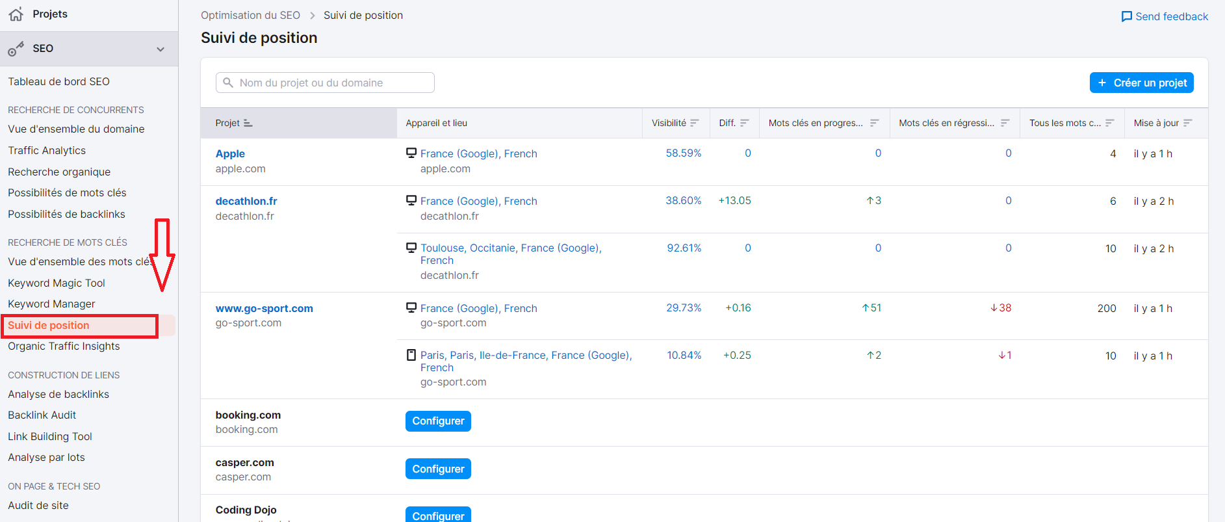Open the decathlon.fr project link
This screenshot has width=1225, height=522.
[x=246, y=201]
